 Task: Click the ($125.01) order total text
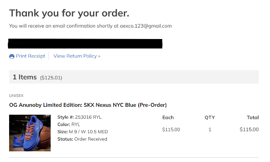point(51,78)
